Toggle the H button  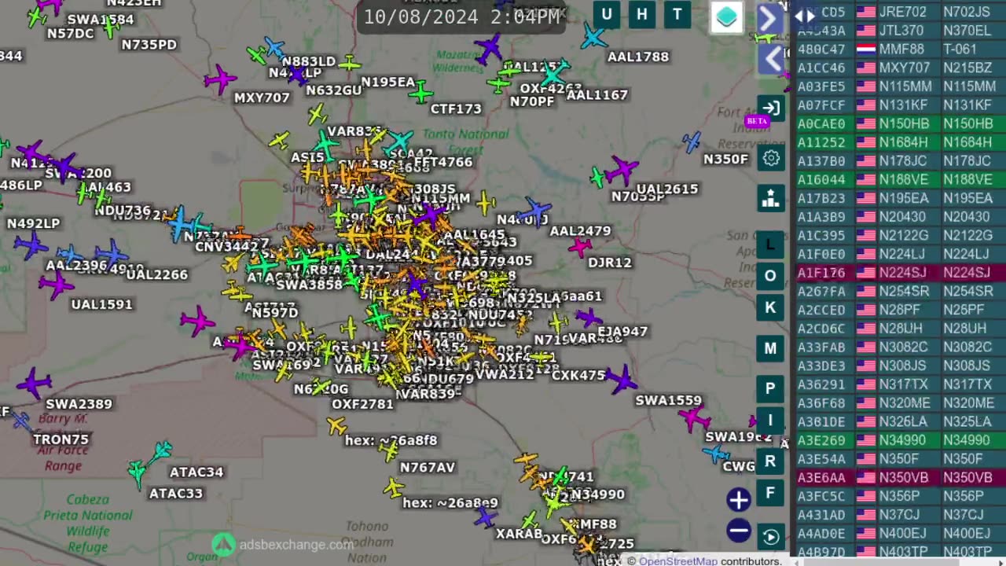coord(642,14)
